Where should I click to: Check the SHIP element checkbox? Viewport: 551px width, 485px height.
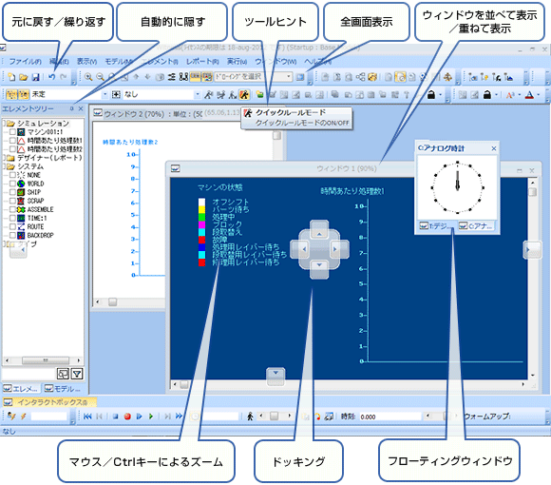12,192
